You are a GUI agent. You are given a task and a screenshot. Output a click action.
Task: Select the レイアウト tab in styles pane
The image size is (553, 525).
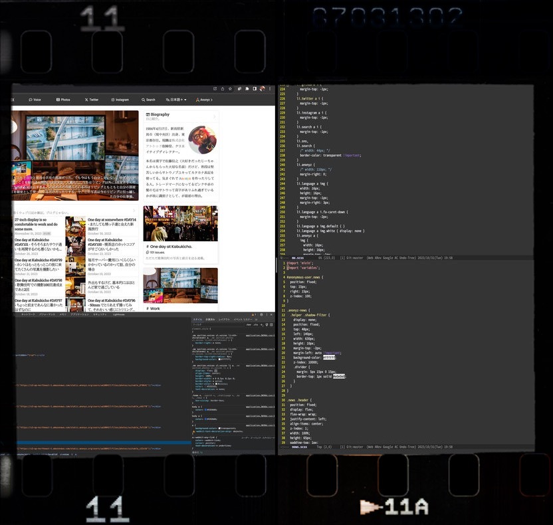[x=224, y=319]
